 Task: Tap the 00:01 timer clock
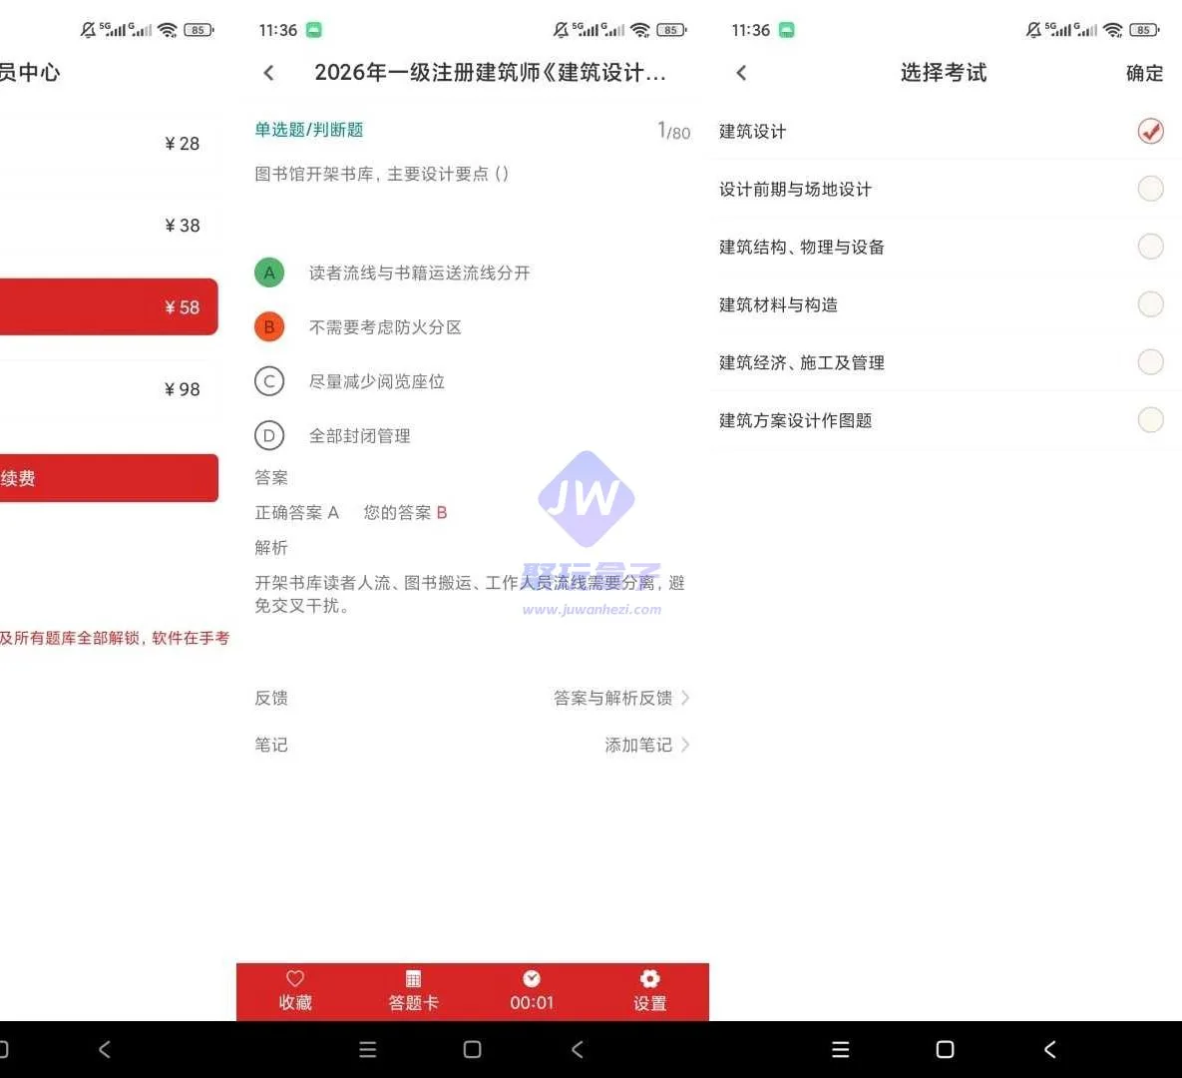[x=532, y=978]
